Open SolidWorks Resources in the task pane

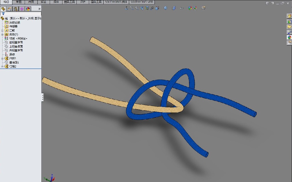289,16
